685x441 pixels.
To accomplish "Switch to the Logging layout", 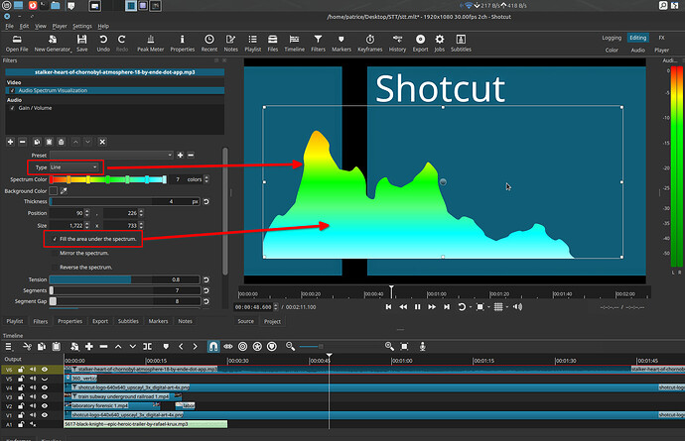I will tap(612, 38).
